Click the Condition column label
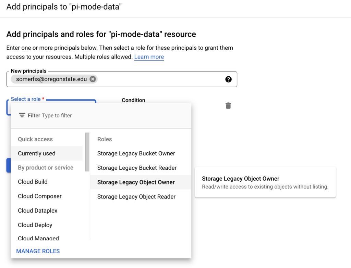351x268 pixels. (133, 100)
